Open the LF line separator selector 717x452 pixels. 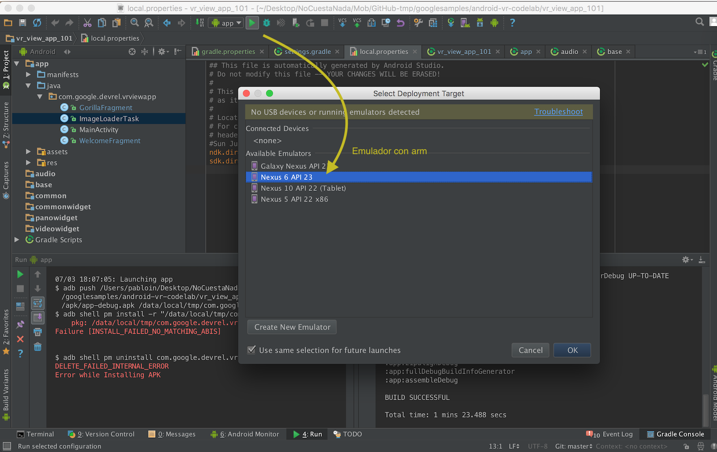[514, 446]
